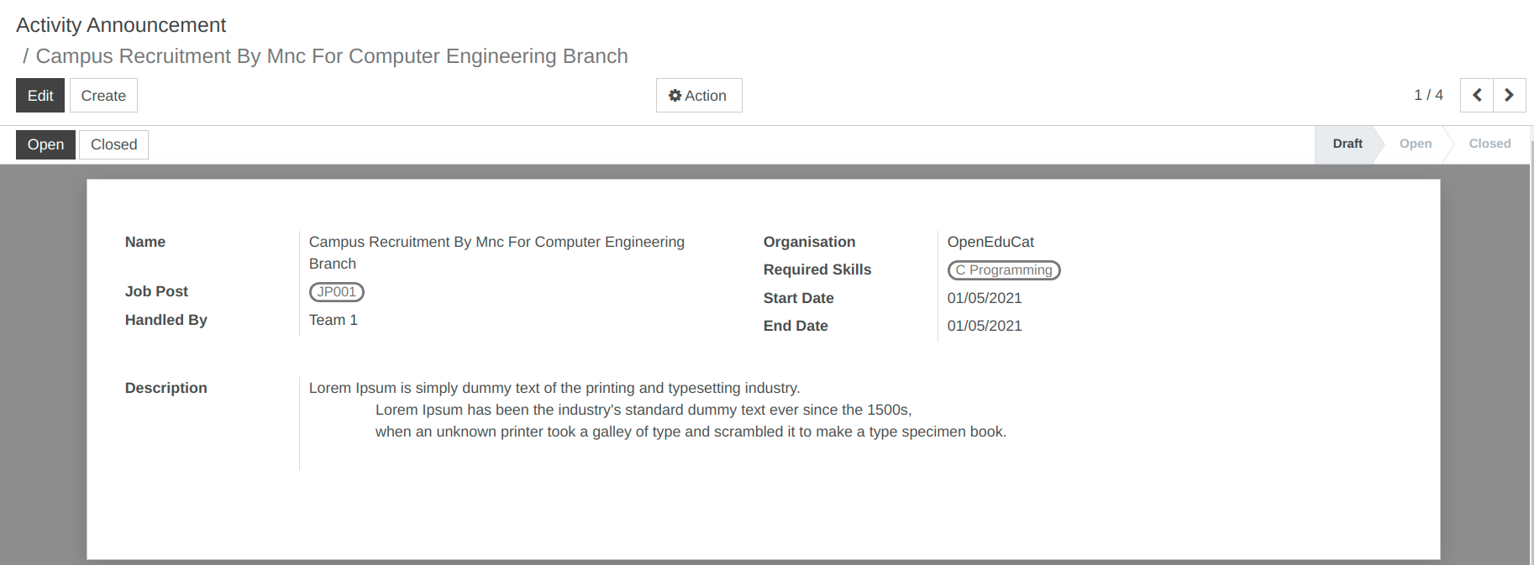
Task: Click the End Date value
Action: pos(985,326)
